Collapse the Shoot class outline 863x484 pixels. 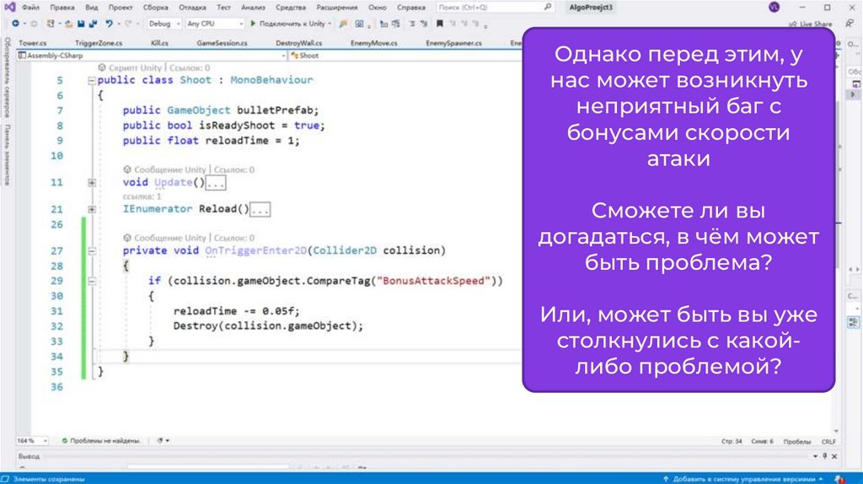click(92, 81)
